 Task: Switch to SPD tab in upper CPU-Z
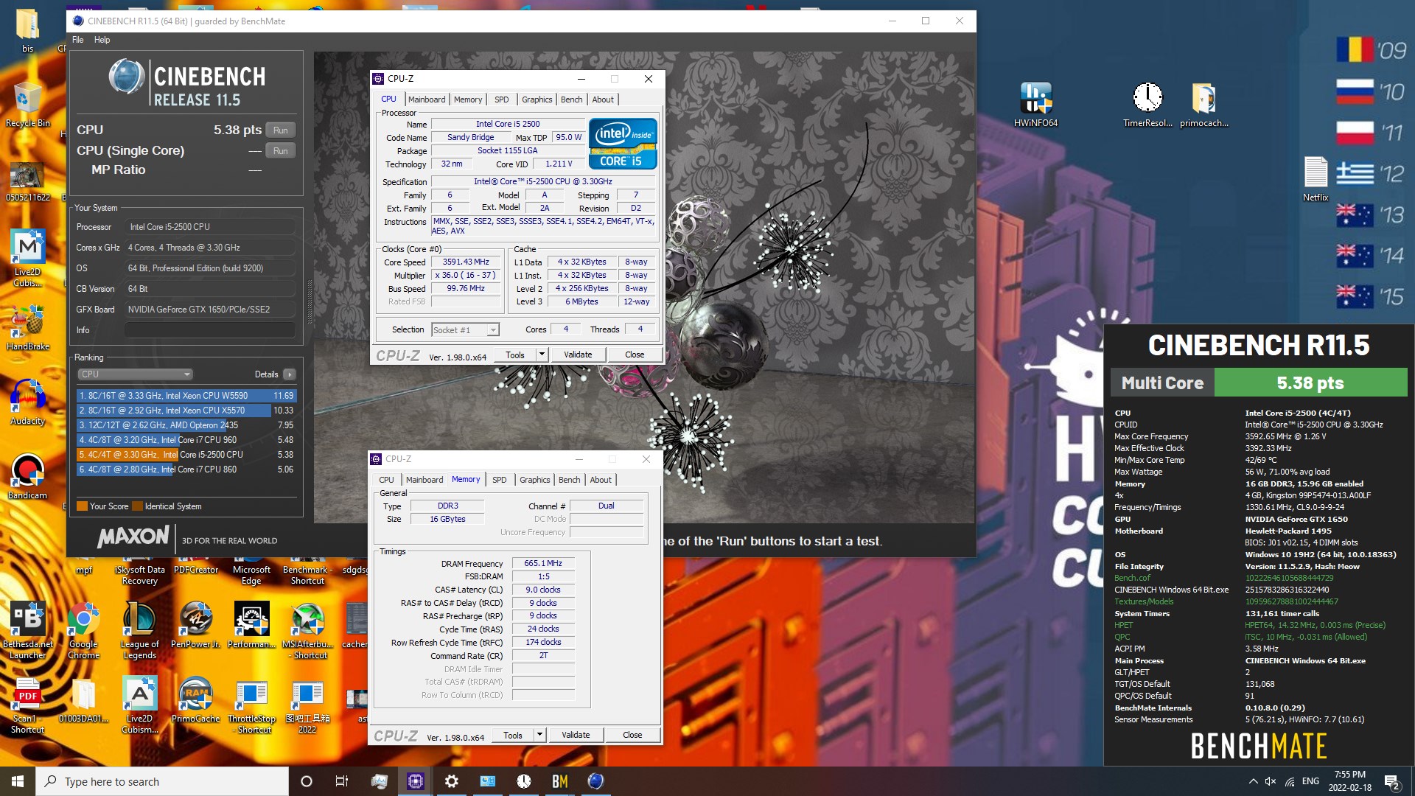[x=501, y=99]
